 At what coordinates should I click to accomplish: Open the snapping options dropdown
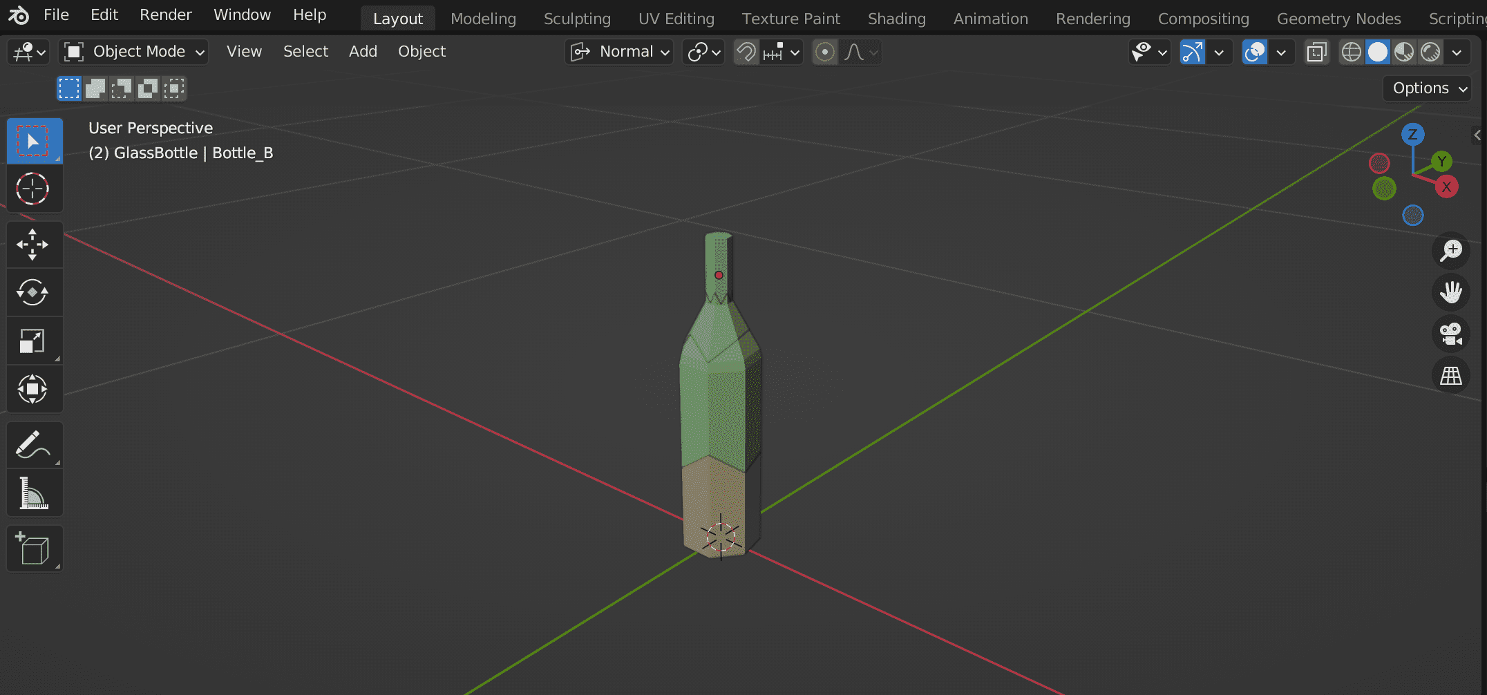click(x=782, y=52)
